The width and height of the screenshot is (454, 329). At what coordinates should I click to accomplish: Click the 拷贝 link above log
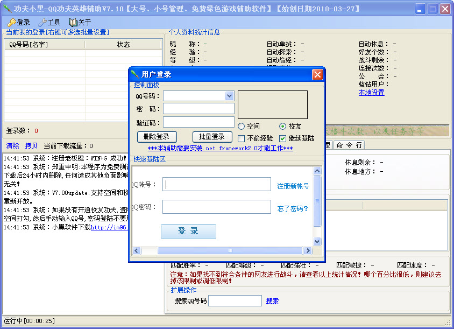click(31, 146)
